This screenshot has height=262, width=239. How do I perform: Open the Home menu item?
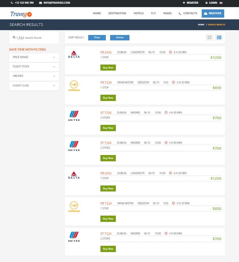97,13
